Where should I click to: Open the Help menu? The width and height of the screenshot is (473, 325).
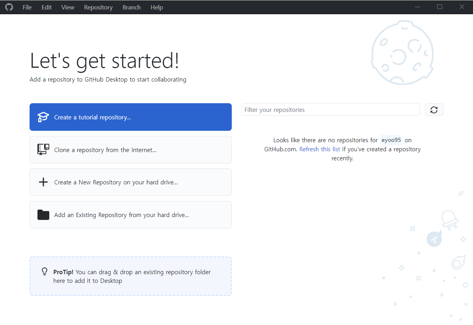coord(156,7)
